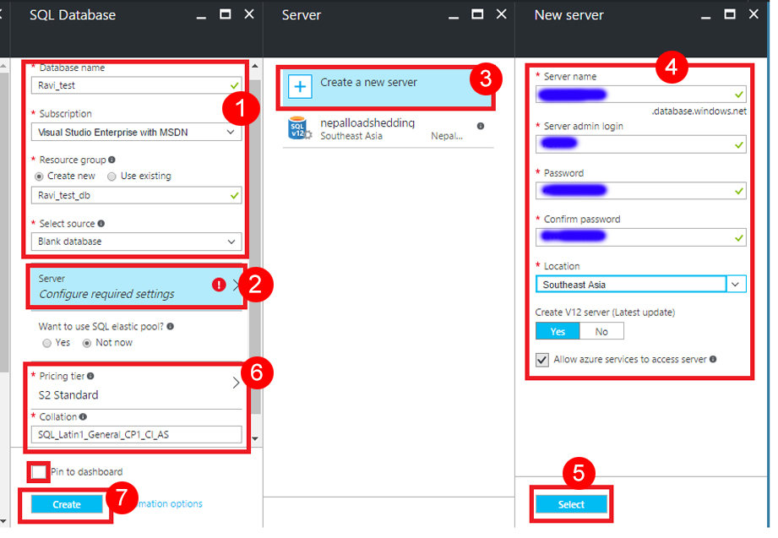This screenshot has height=538, width=778.
Task: Click the Collation field SQL_Latin1_General_CP1_CI_AS
Action: coord(137,435)
